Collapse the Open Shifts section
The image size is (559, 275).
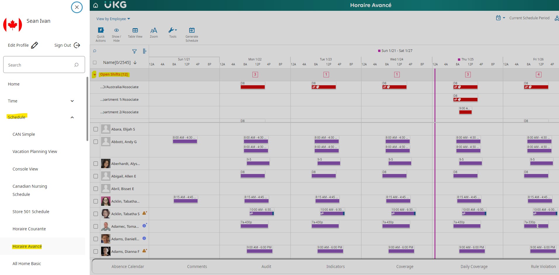pos(94,75)
